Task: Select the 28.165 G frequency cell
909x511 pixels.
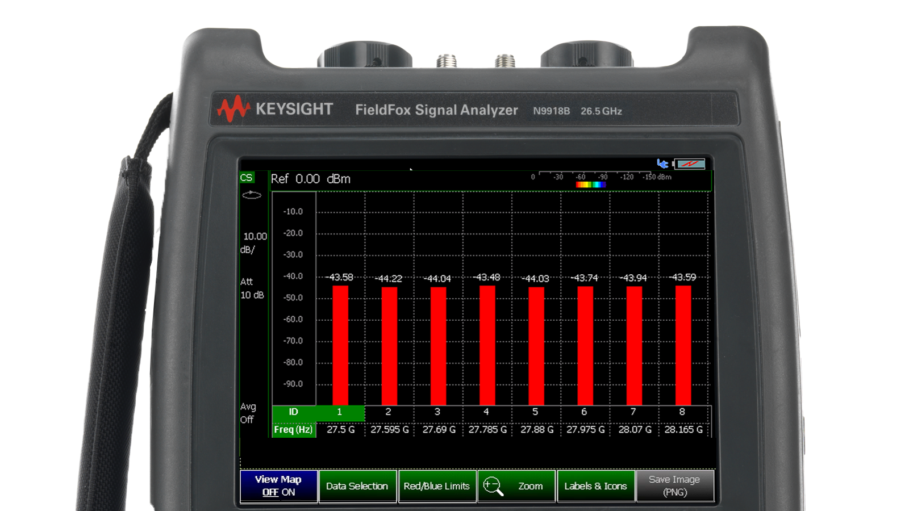Action: coord(683,430)
